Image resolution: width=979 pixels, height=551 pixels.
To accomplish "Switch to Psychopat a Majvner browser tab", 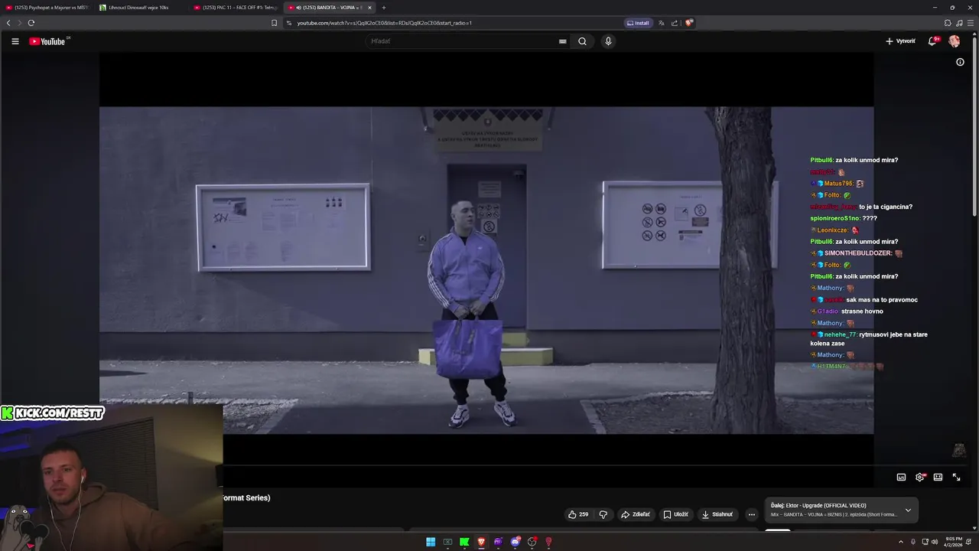I will (x=47, y=8).
